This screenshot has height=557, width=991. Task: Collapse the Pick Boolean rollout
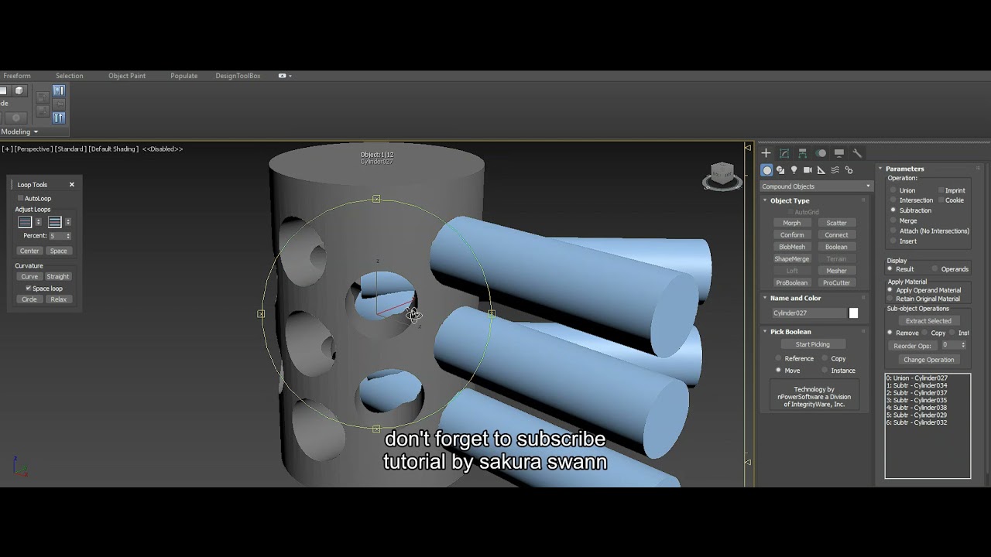[765, 332]
